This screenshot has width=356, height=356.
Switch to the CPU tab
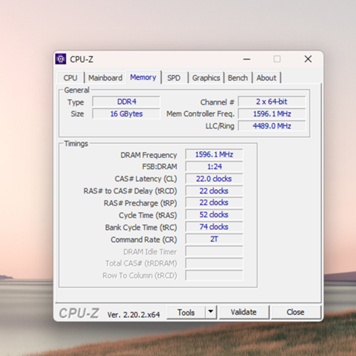click(x=70, y=78)
